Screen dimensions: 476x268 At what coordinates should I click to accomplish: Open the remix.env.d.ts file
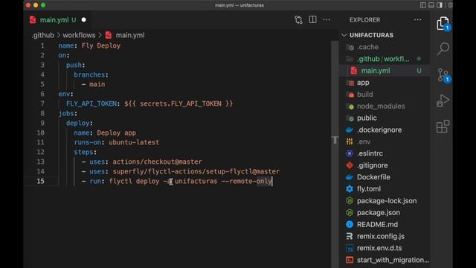[379, 248]
